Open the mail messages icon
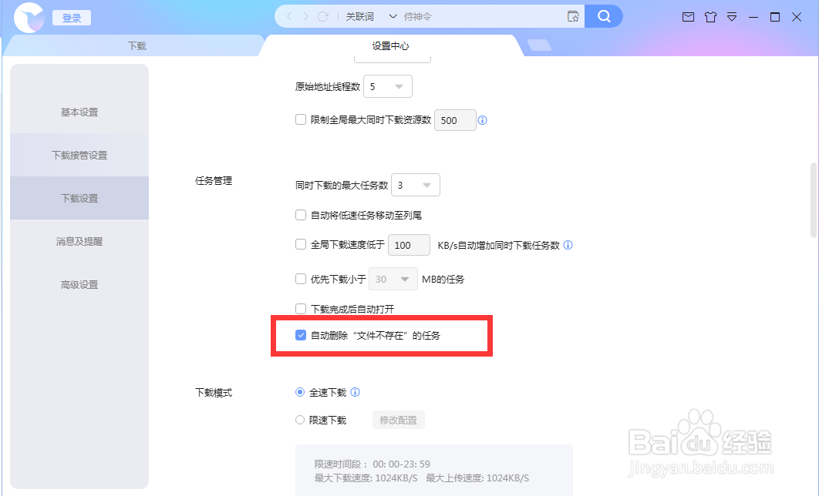This screenshot has height=496, width=819. (x=688, y=17)
